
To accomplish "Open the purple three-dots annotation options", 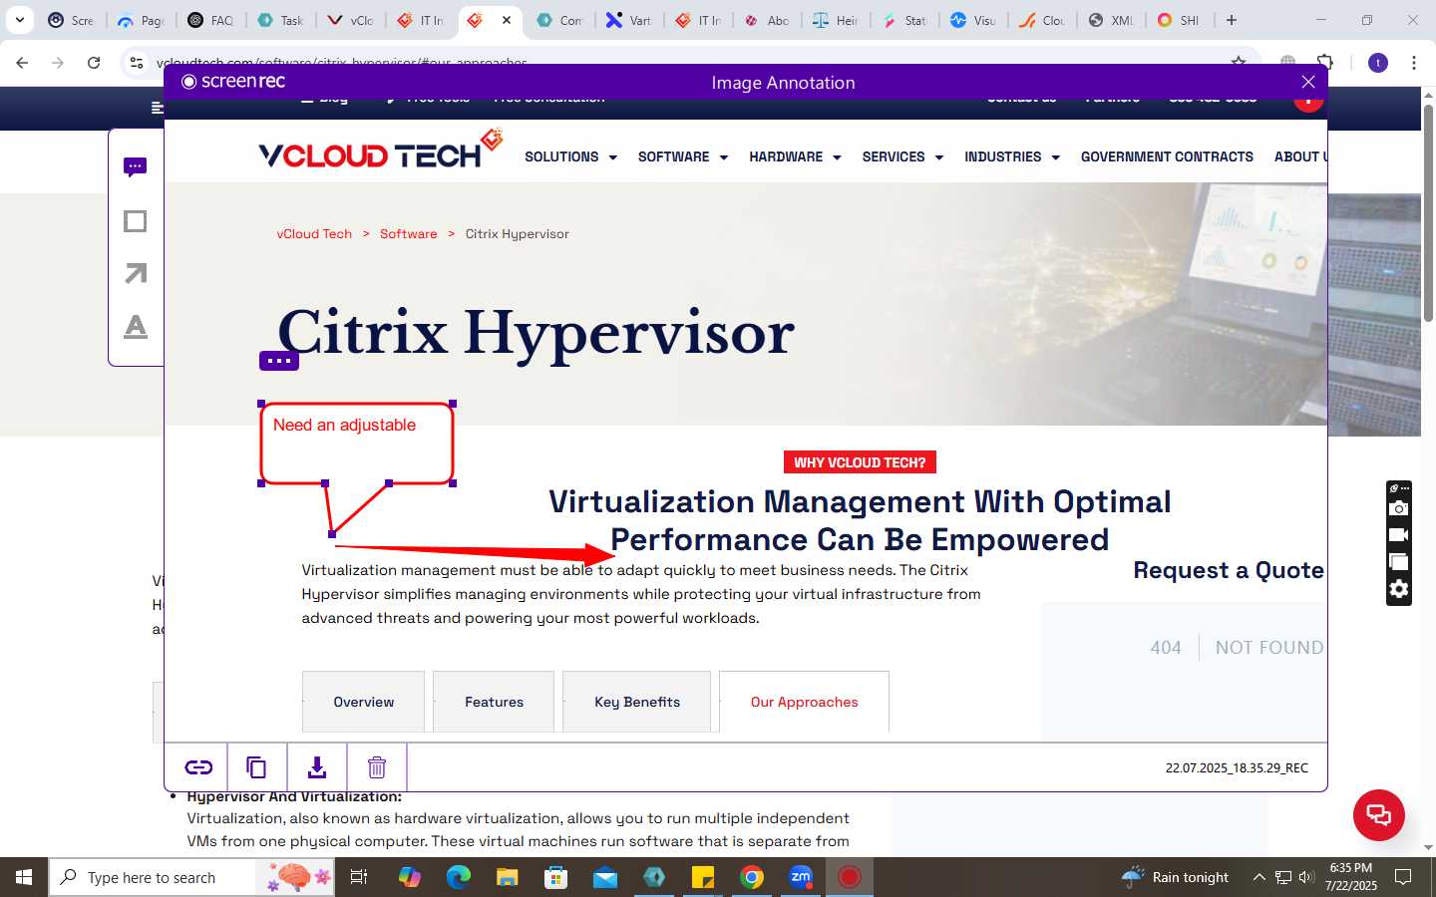I will (279, 361).
